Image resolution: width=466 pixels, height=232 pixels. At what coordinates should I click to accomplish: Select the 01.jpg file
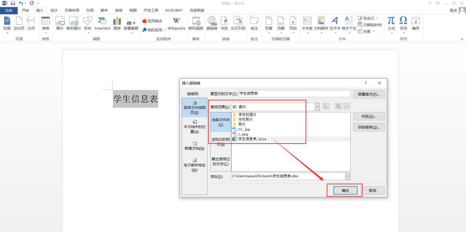(244, 129)
